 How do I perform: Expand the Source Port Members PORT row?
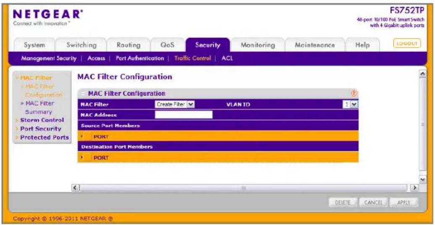[x=82, y=136]
